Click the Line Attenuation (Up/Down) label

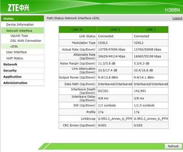pos(83,71)
